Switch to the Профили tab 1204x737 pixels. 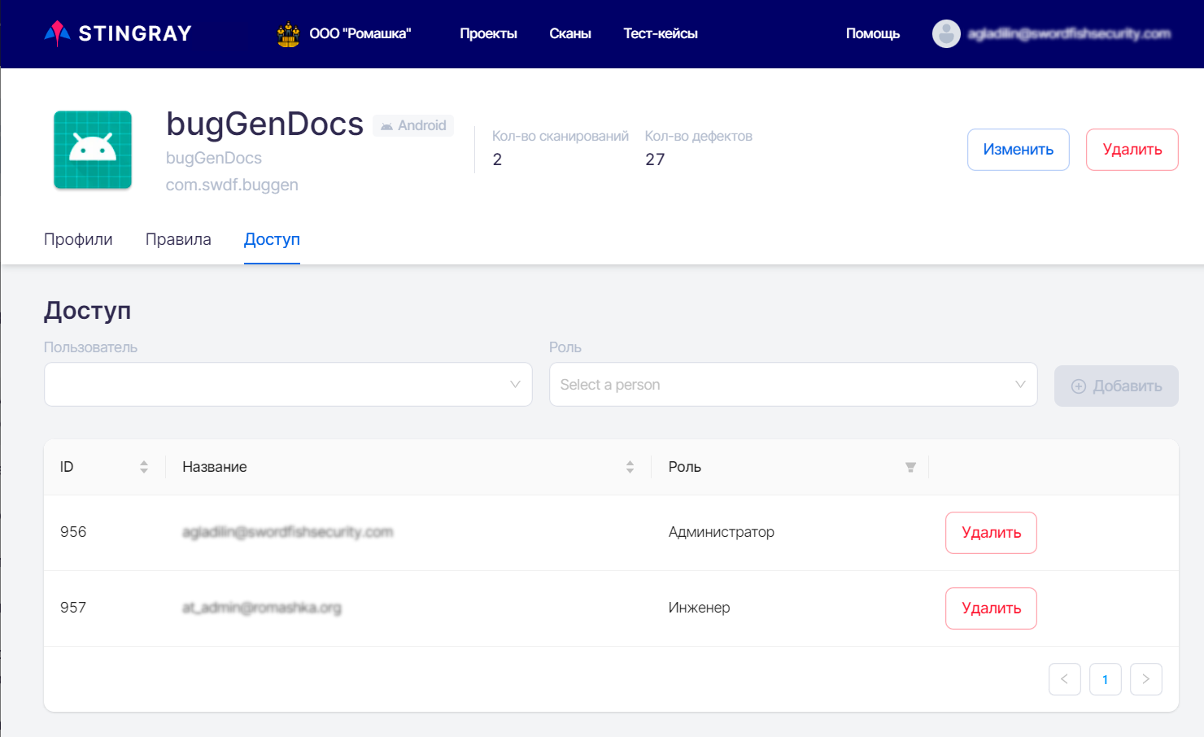pos(78,239)
